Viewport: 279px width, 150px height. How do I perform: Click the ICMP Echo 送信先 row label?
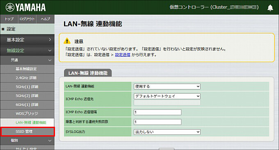pyautogui.click(x=80, y=99)
